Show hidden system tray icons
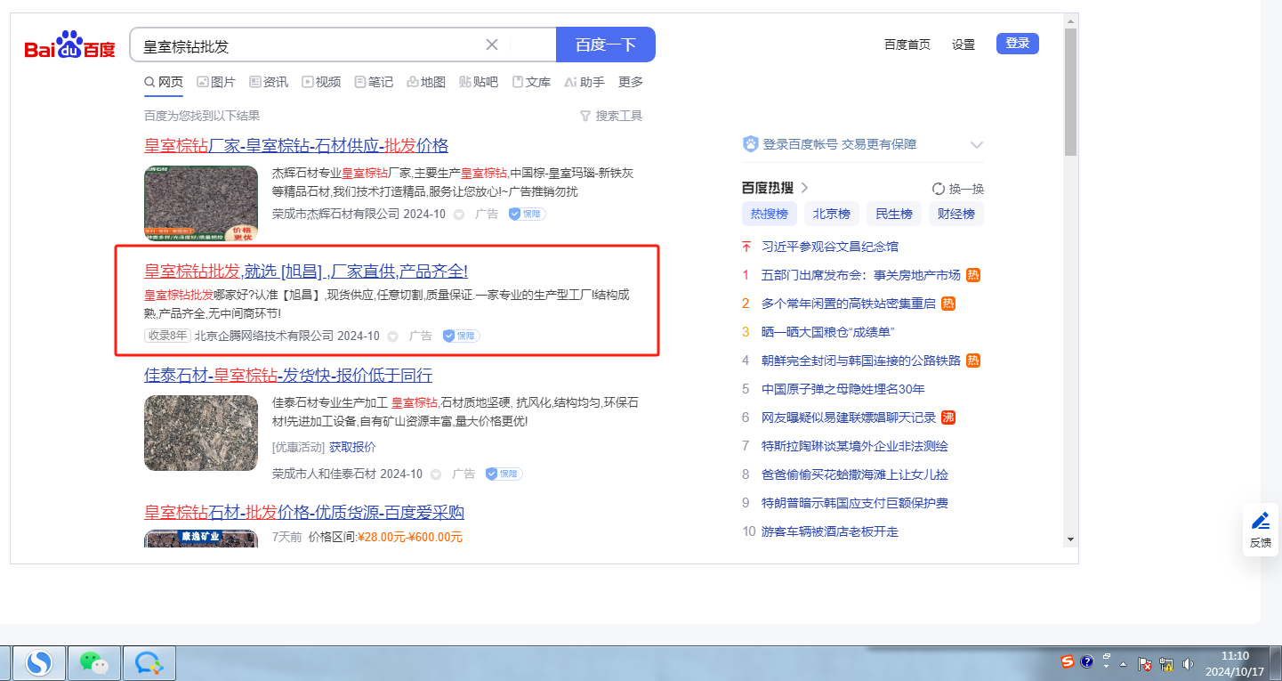This screenshot has height=681, width=1282. [1123, 664]
